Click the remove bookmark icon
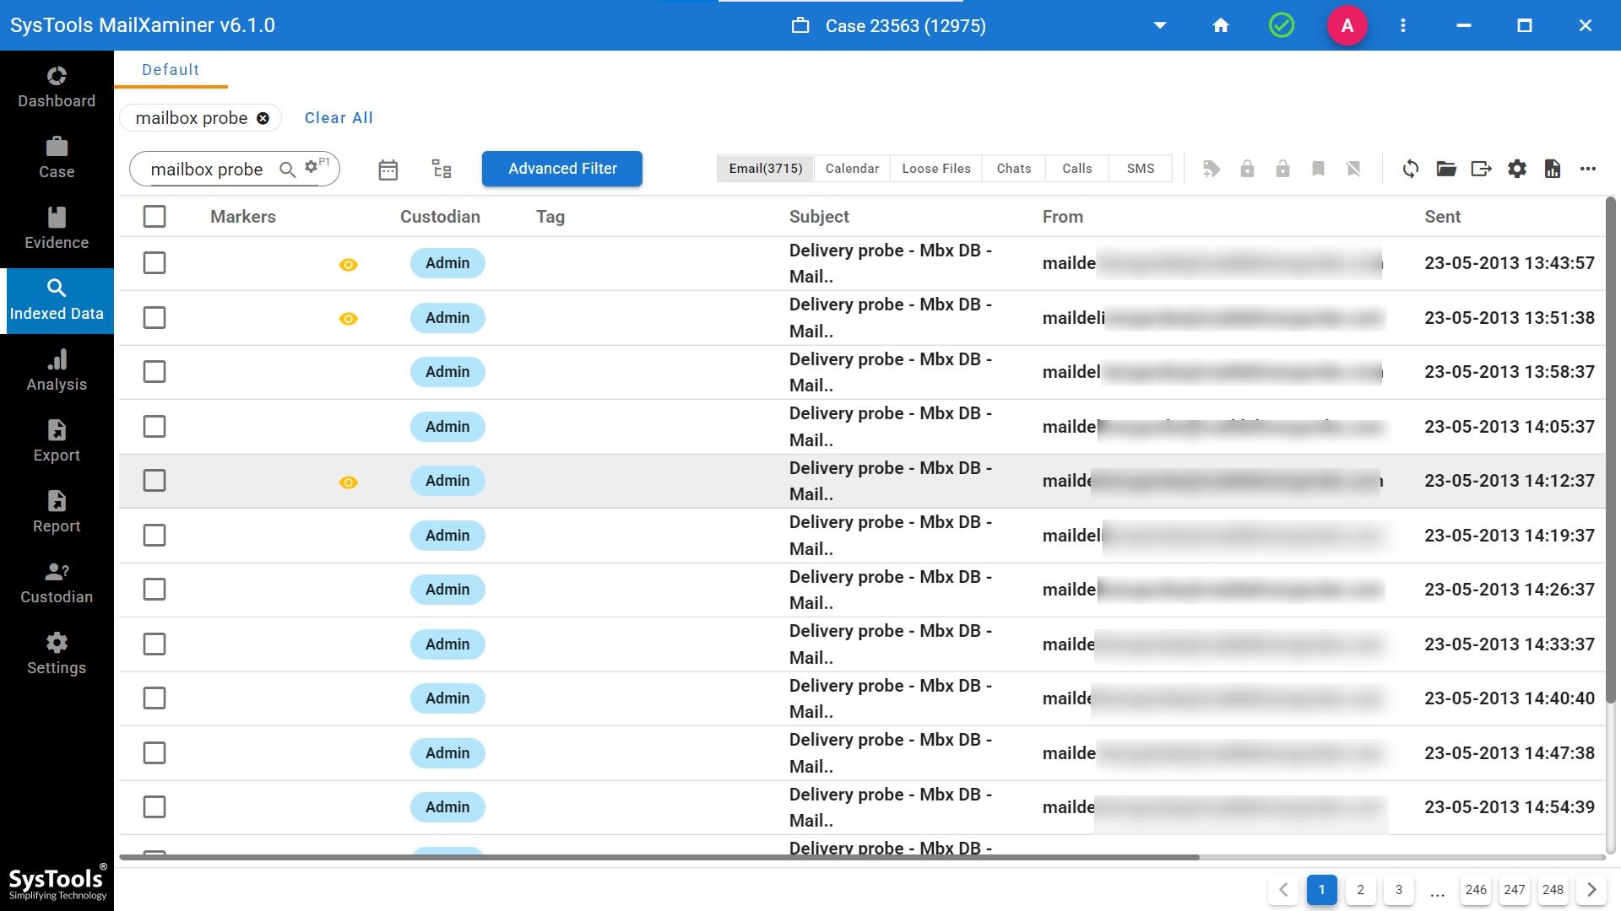Viewport: 1621px width, 911px height. 1353,169
